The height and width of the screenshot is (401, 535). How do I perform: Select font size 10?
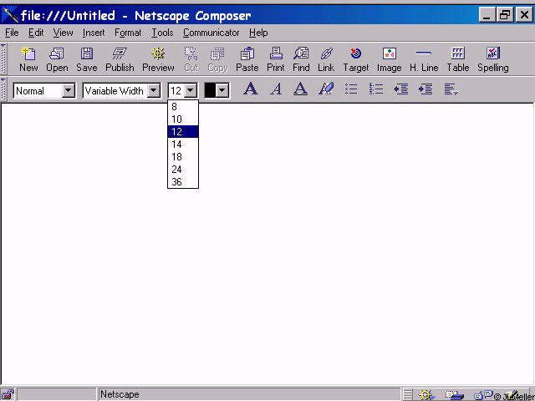point(183,119)
